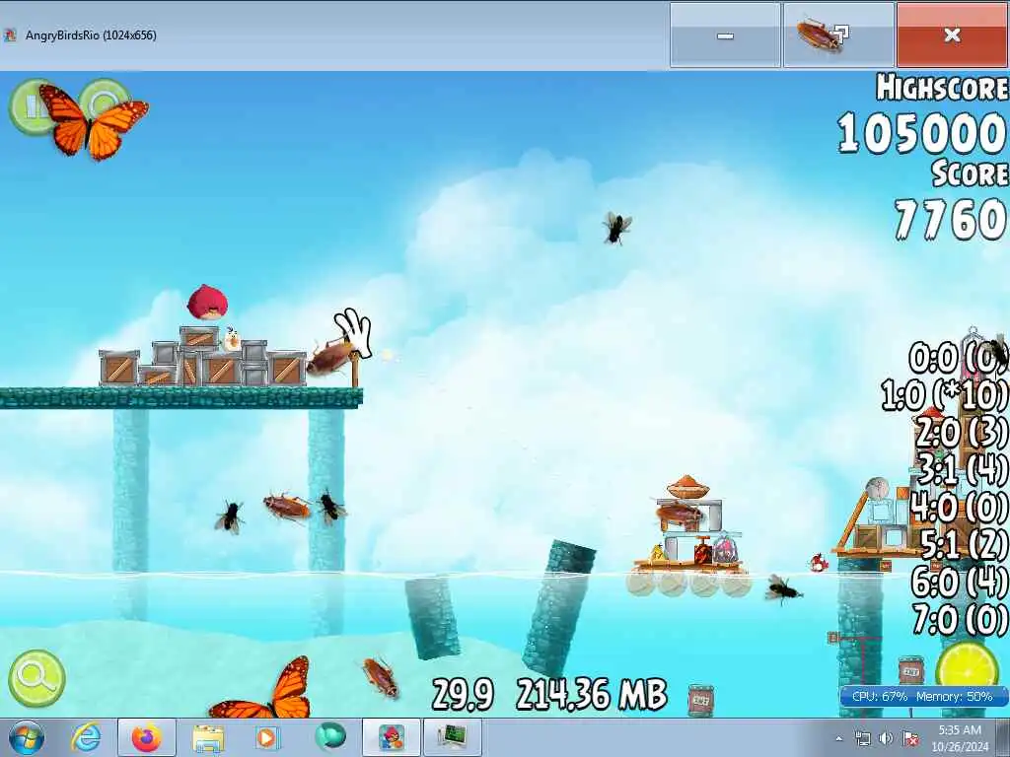
Task: Open Windows Explorer folder icon in taskbar
Action: click(207, 737)
